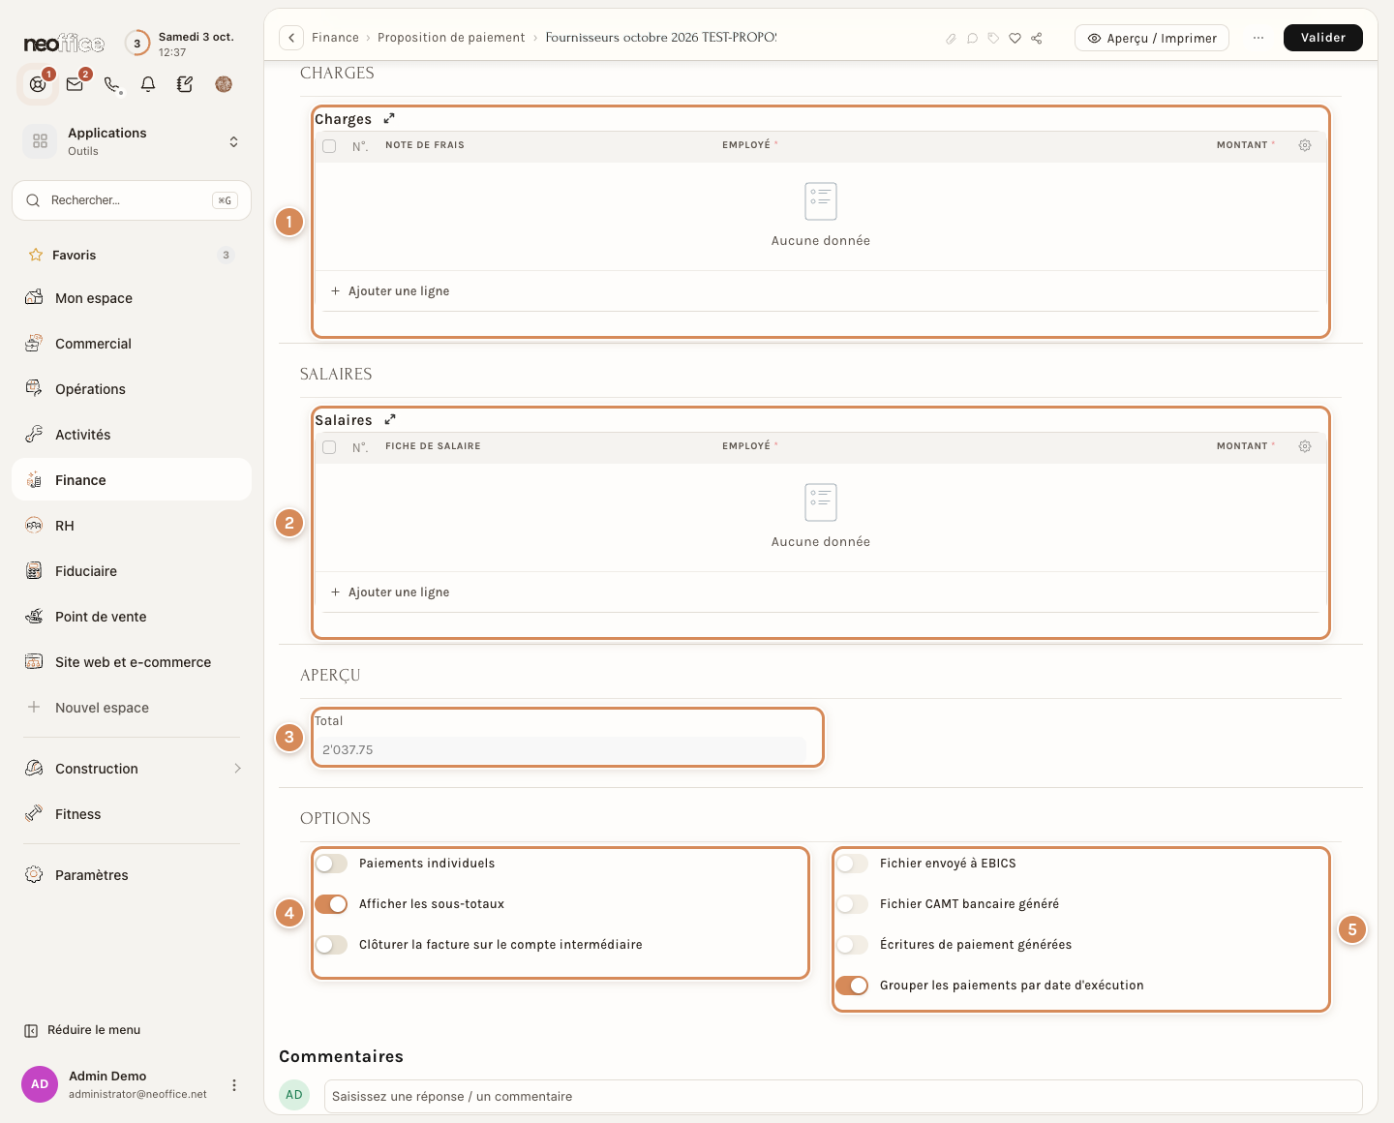The image size is (1394, 1123).
Task: Add a line in Charges table
Action: (x=390, y=291)
